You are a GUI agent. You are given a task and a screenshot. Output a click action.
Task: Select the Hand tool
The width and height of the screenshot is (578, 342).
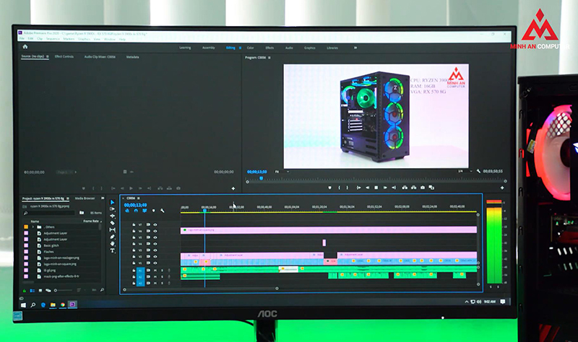tap(113, 244)
